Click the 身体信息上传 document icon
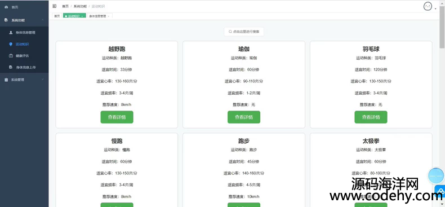445x207 pixels. [x=11, y=67]
